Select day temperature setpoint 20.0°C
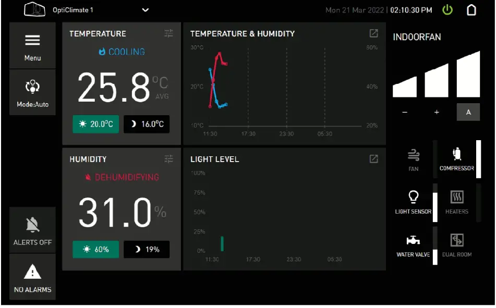 96,124
